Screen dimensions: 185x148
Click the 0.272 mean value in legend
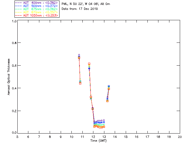point(51,6)
